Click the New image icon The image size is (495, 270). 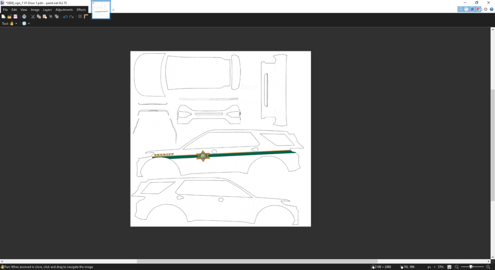click(3, 16)
